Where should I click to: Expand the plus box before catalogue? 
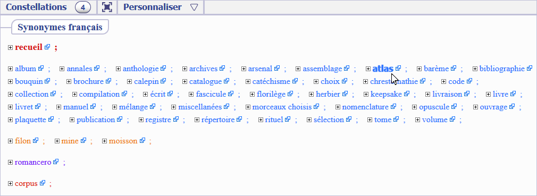(184, 82)
